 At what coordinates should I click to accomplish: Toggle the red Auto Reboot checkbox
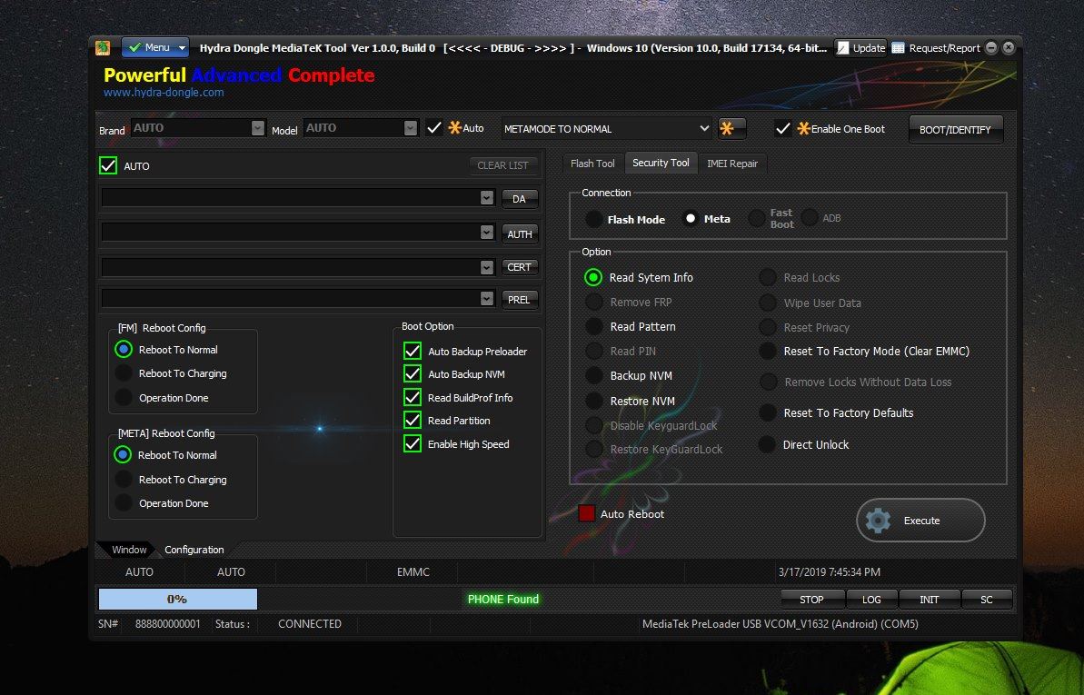pos(587,513)
